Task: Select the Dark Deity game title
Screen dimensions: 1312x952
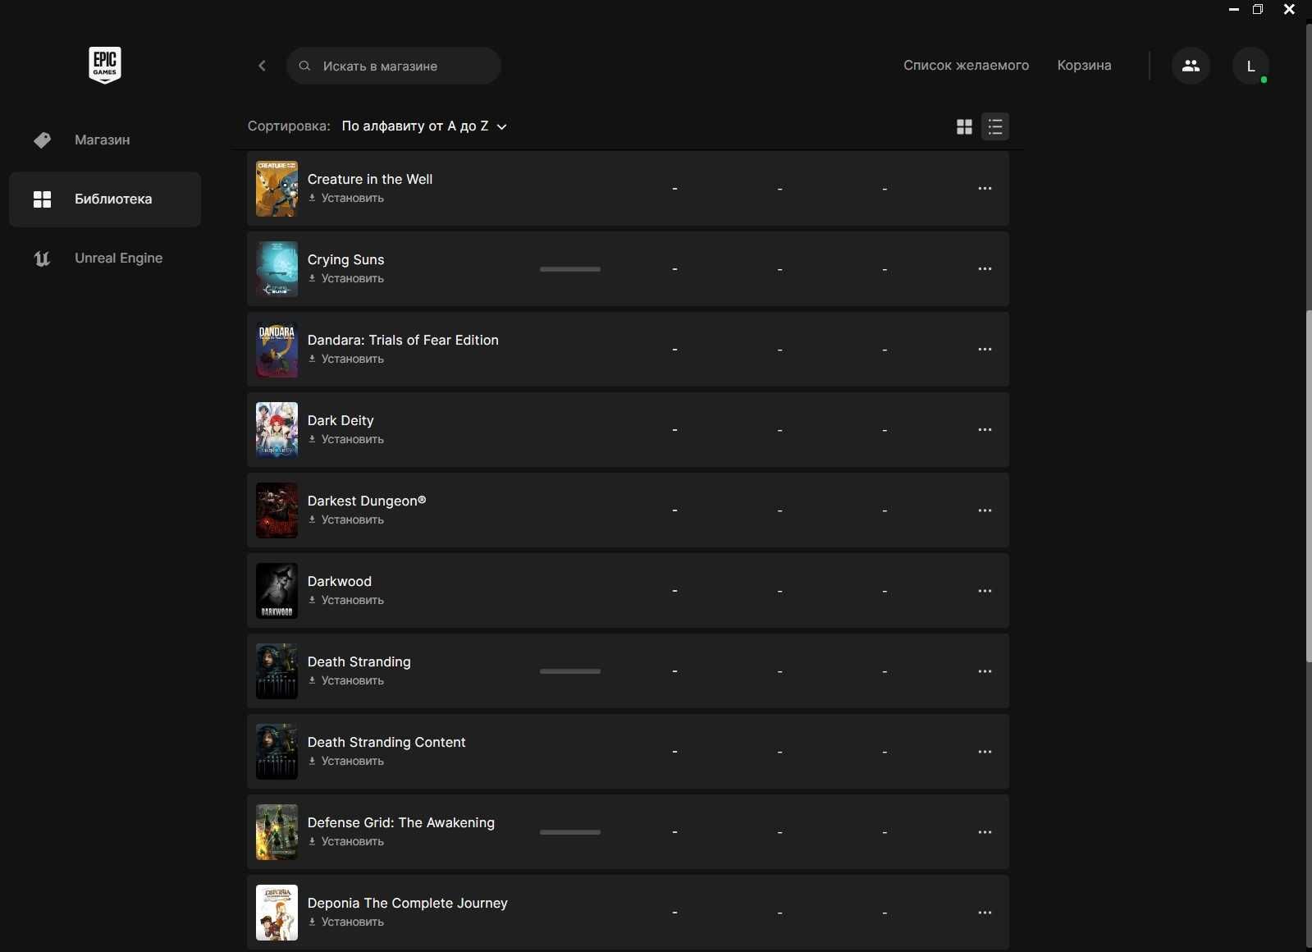Action: (341, 420)
